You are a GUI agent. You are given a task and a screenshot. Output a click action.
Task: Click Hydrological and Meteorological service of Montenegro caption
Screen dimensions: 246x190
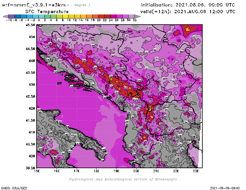tap(123, 179)
